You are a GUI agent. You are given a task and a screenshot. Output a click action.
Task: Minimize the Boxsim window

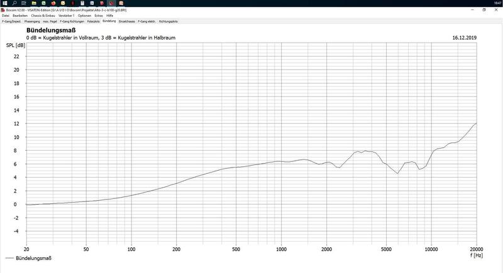click(472, 10)
